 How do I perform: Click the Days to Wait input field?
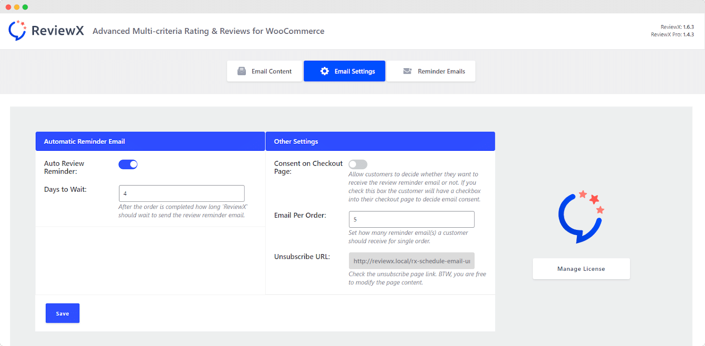pyautogui.click(x=182, y=193)
